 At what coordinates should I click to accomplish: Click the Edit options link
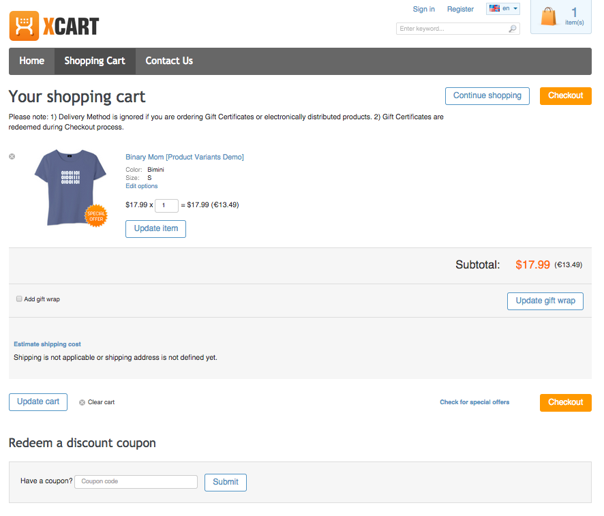[141, 186]
